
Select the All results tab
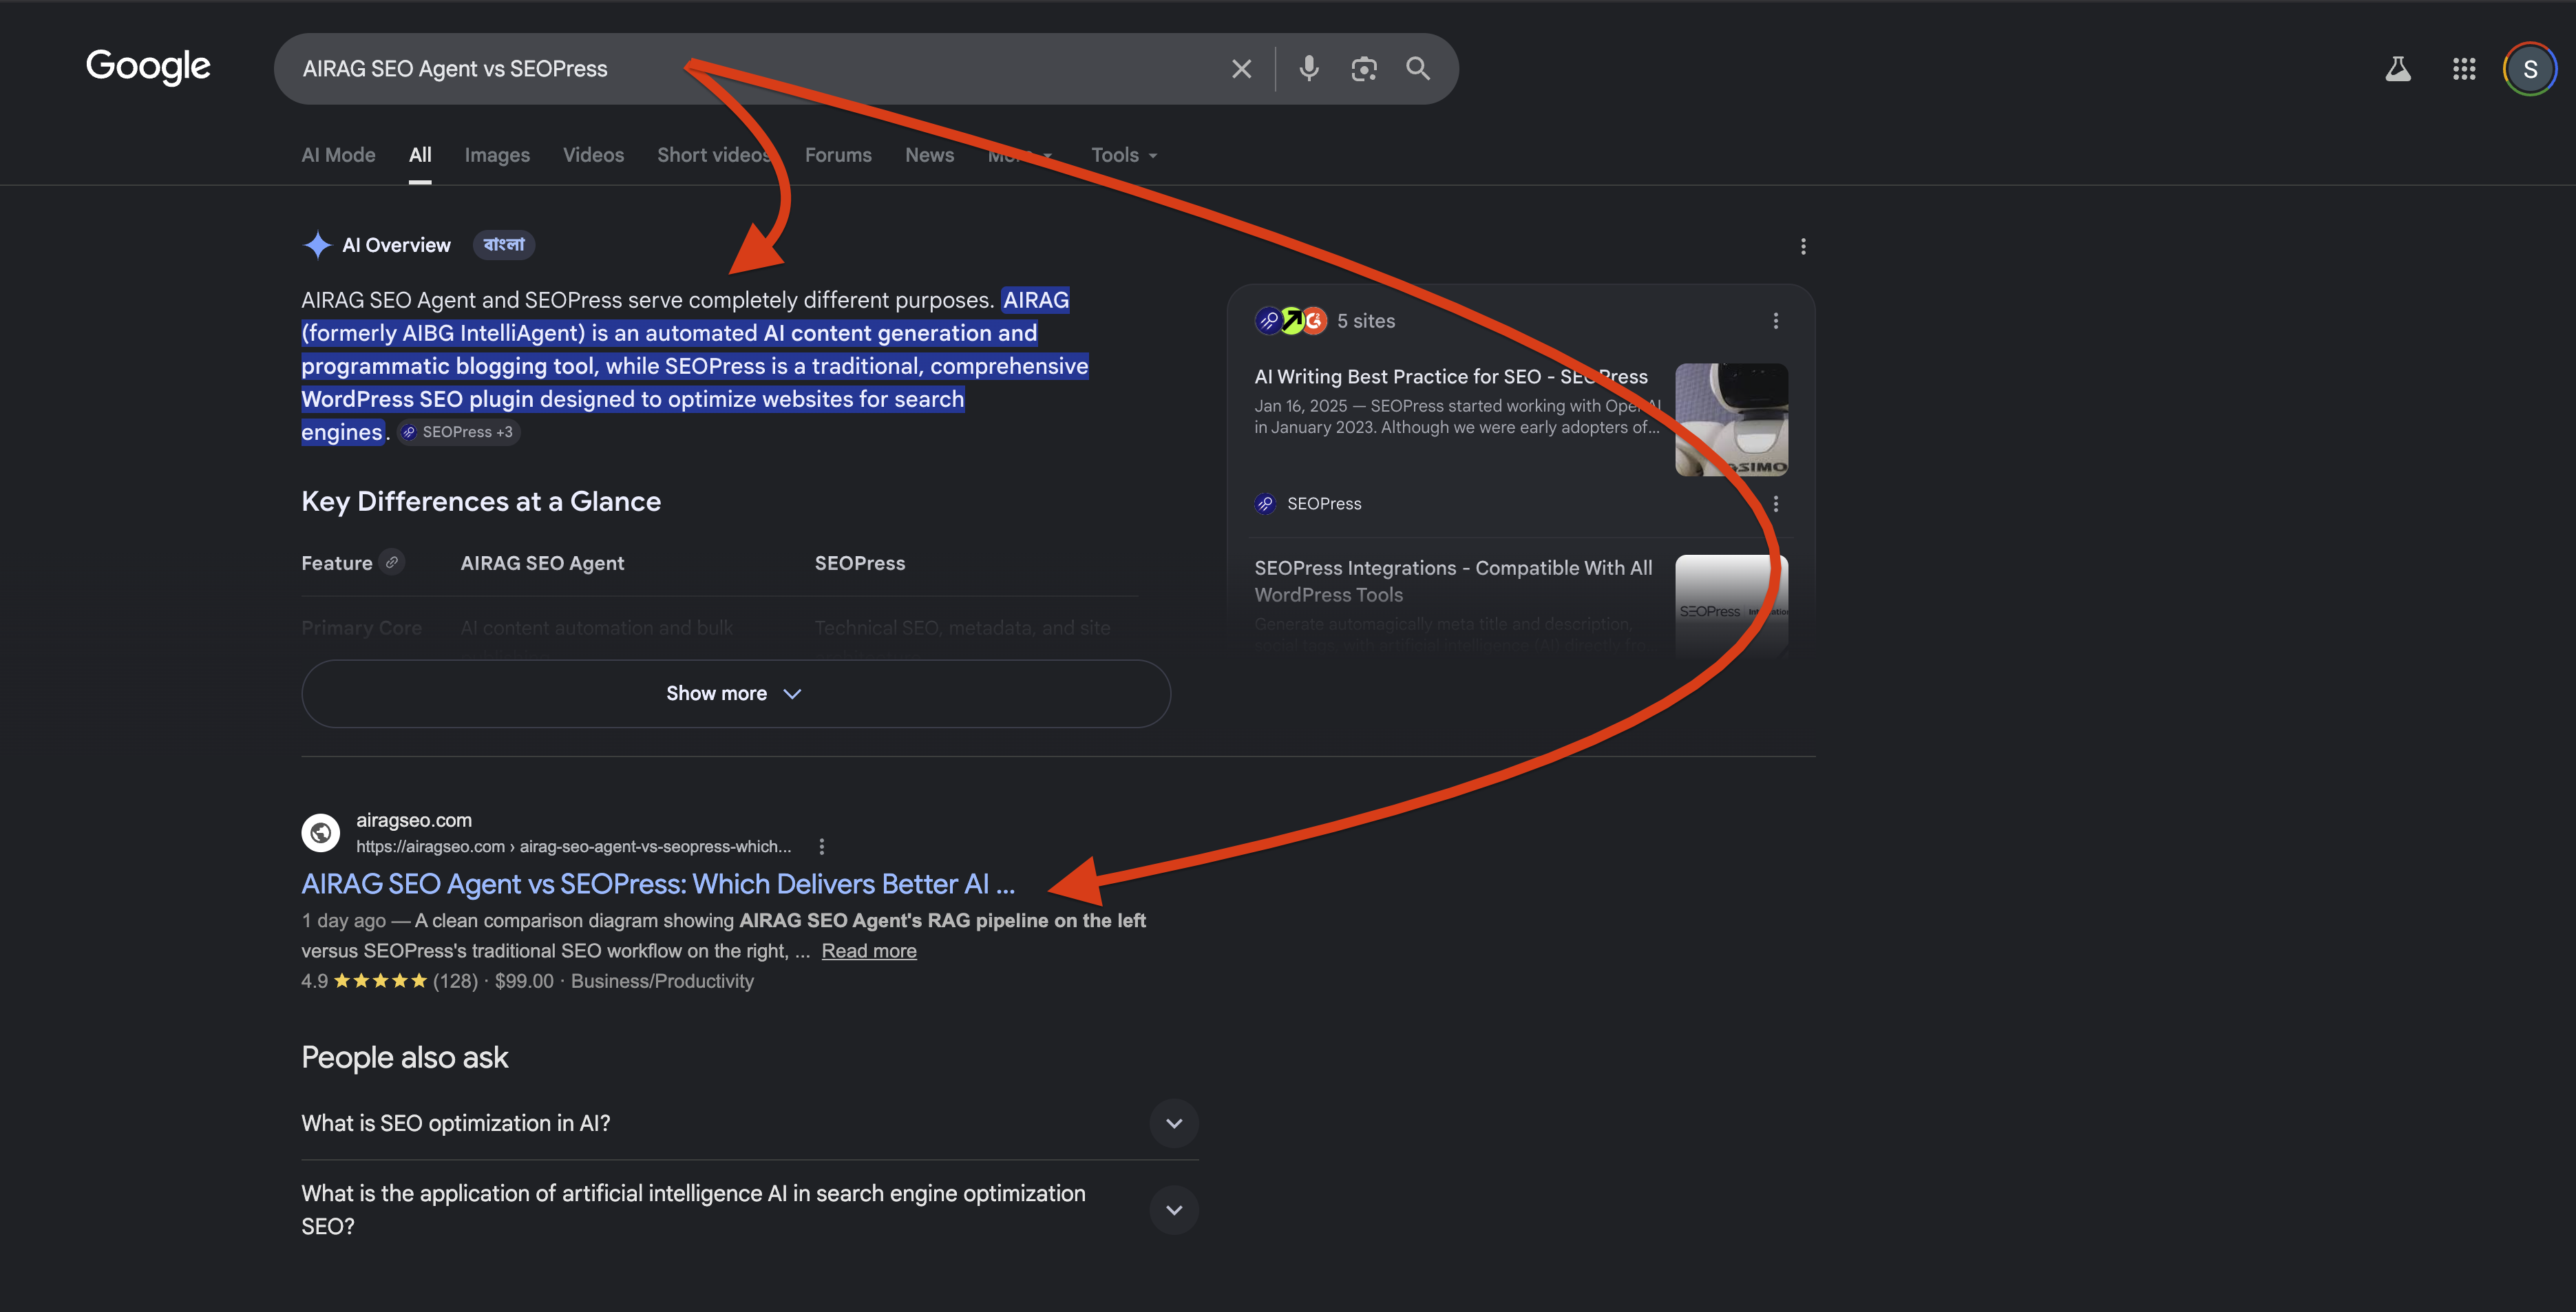pyautogui.click(x=420, y=155)
